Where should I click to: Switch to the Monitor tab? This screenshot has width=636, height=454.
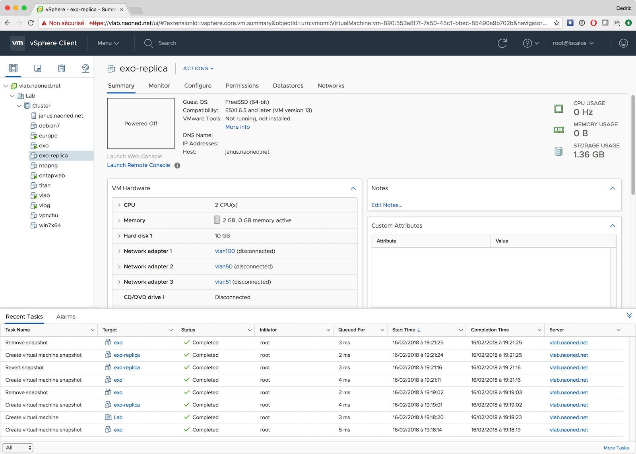(159, 86)
